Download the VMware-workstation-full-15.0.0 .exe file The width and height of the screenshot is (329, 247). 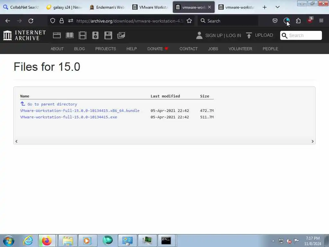(69, 117)
